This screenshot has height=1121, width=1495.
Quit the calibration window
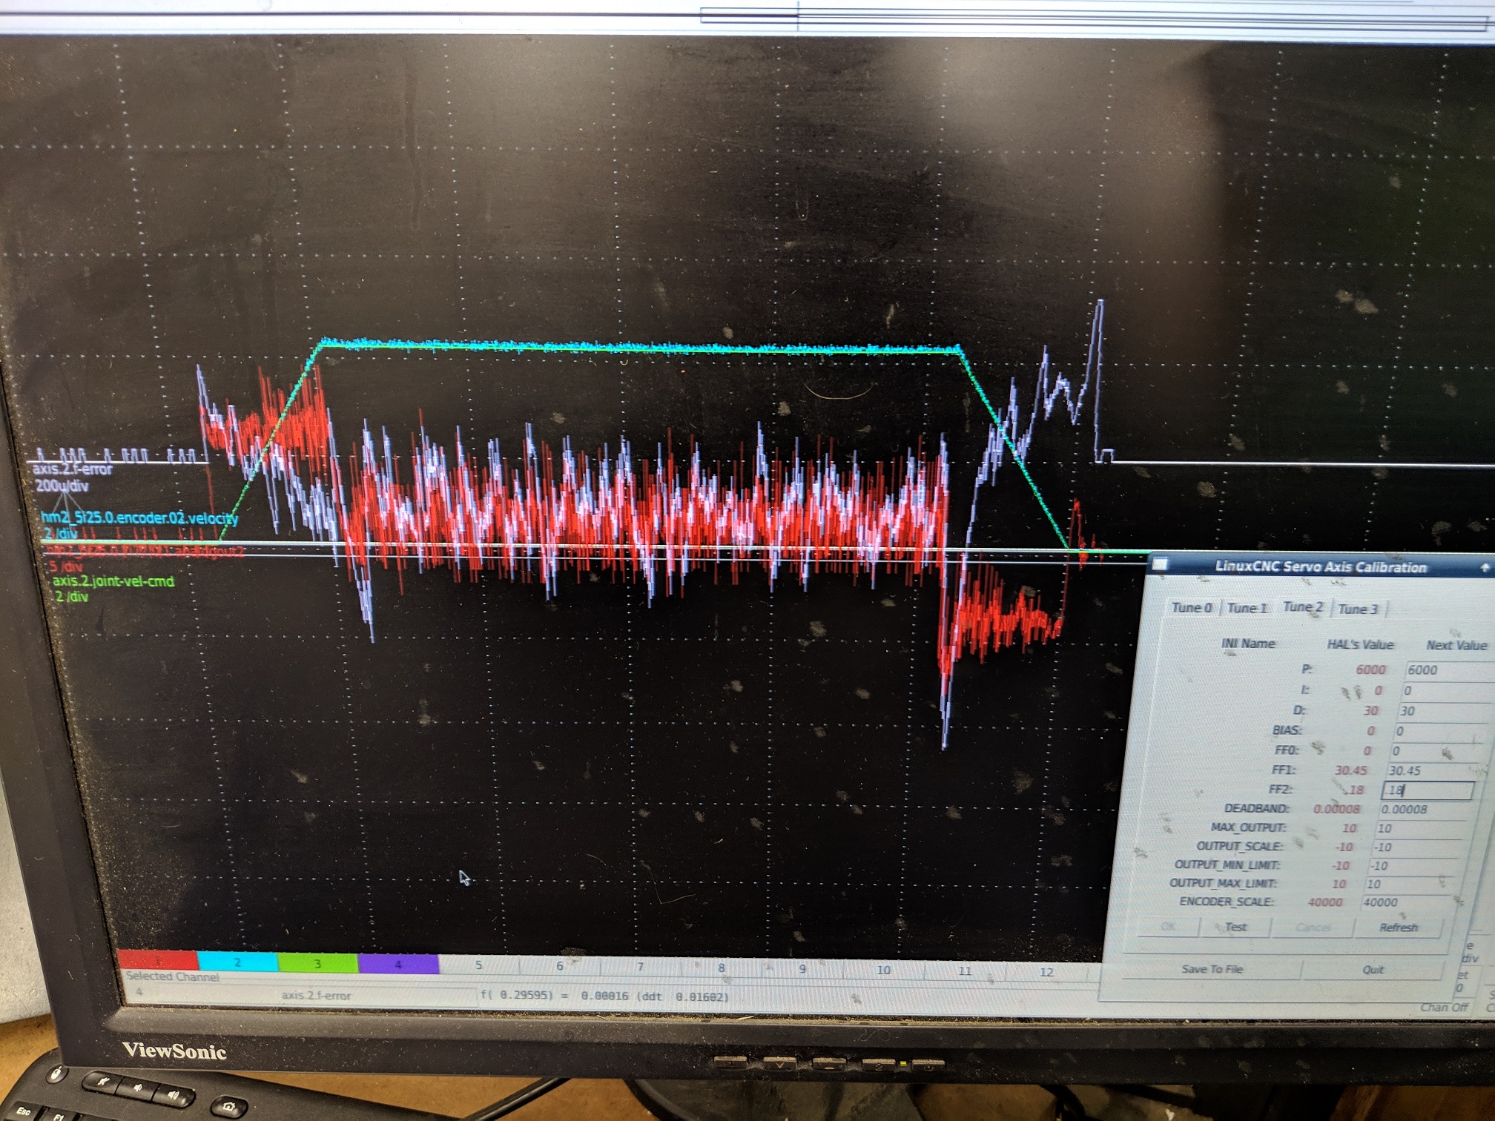pyautogui.click(x=1373, y=970)
